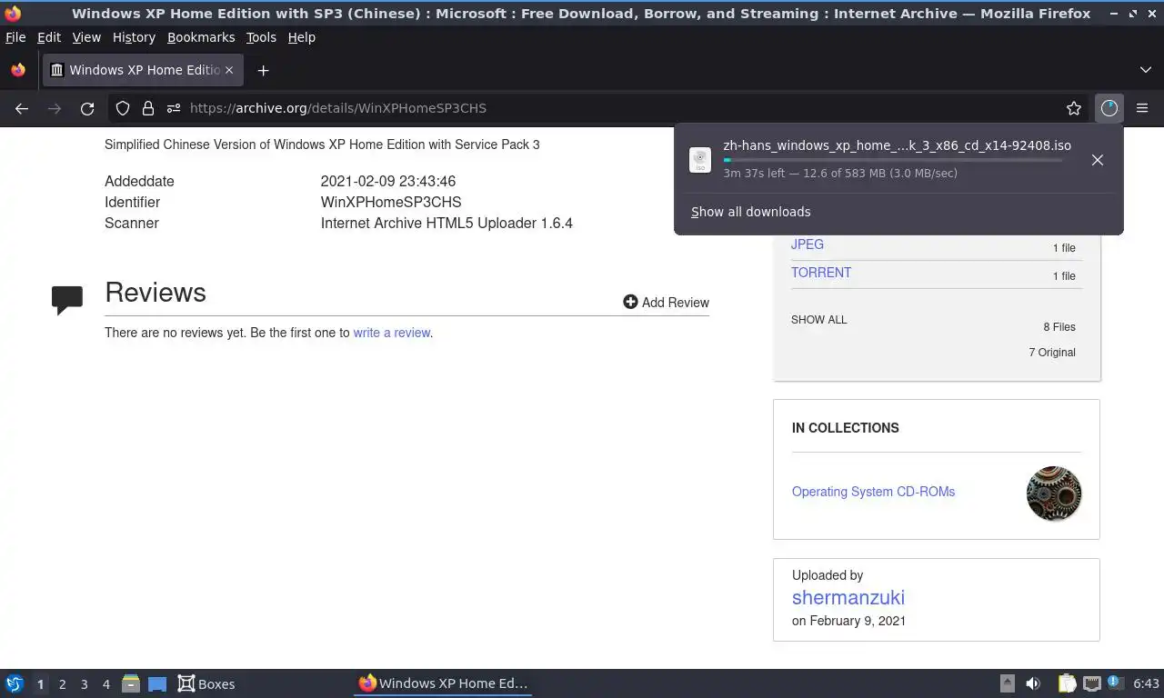Go back to the previous page
The image size is (1164, 698).
(x=22, y=108)
